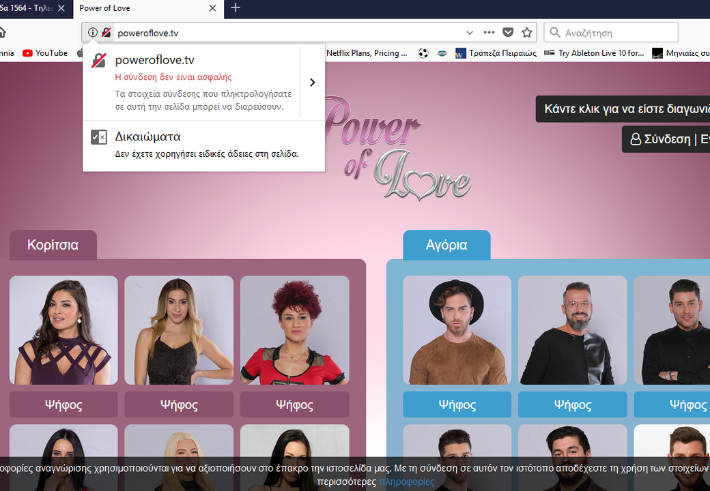
Task: Select the Κορίτσια tab
Action: 53,245
